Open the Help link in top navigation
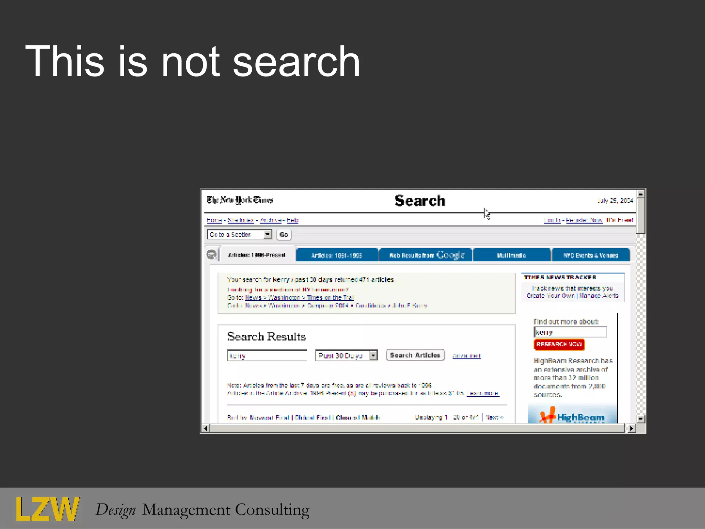Viewport: 705px width, 529px height. tap(293, 220)
